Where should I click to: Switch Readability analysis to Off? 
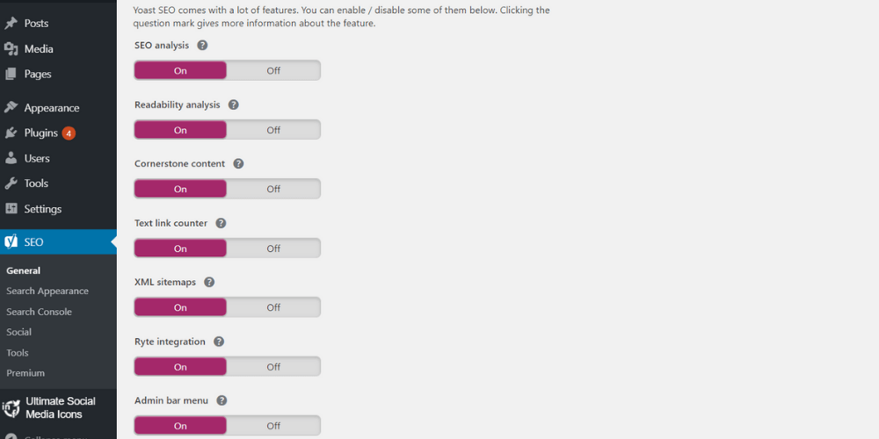point(273,130)
